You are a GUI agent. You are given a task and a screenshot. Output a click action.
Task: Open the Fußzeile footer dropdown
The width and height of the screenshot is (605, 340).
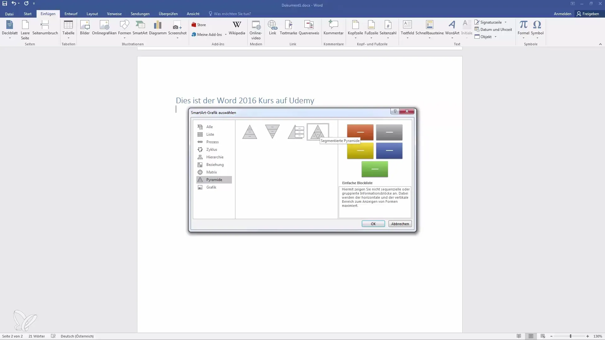click(x=371, y=30)
